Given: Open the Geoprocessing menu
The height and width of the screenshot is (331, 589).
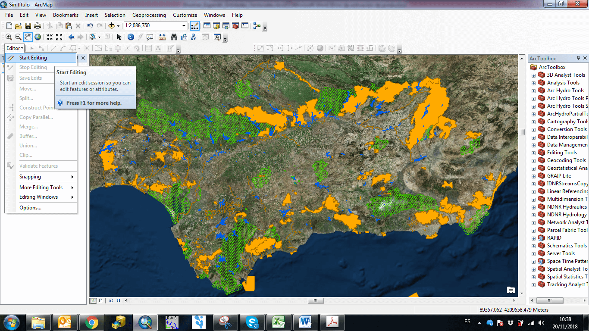Looking at the screenshot, I should (149, 15).
